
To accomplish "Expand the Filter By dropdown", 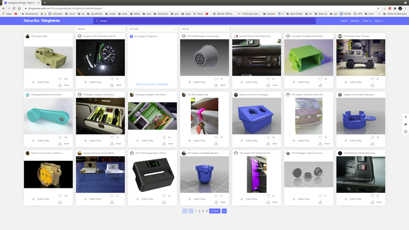I will 204,29.
